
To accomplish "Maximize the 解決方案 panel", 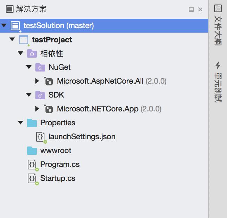I will [191, 9].
